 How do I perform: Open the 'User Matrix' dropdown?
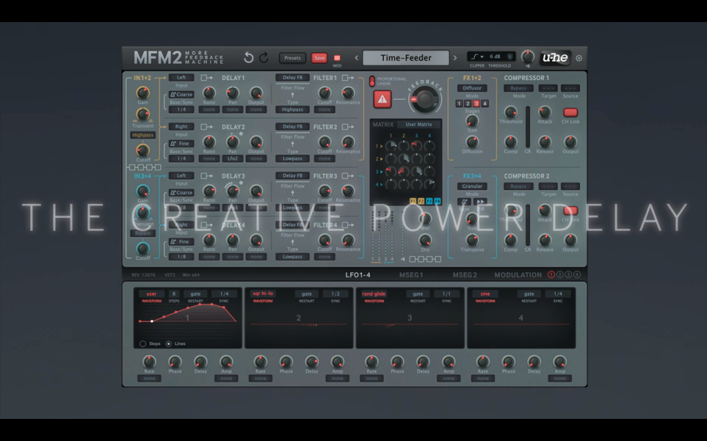(419, 125)
